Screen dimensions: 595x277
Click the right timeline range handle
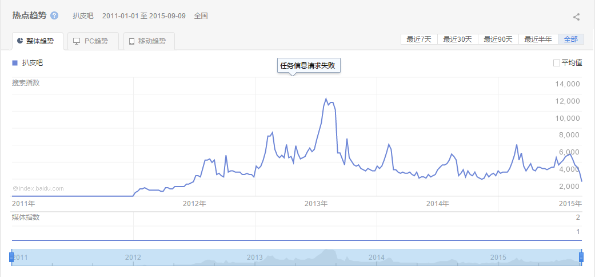click(581, 257)
